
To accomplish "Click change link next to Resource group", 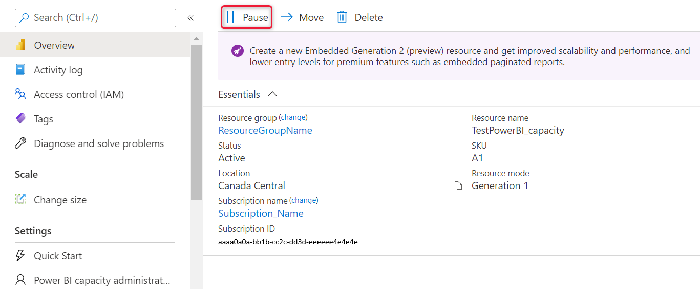I will tap(293, 117).
